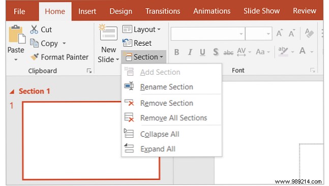The width and height of the screenshot is (329, 186).
Task: Open the Transitions tab
Action: pos(163,11)
